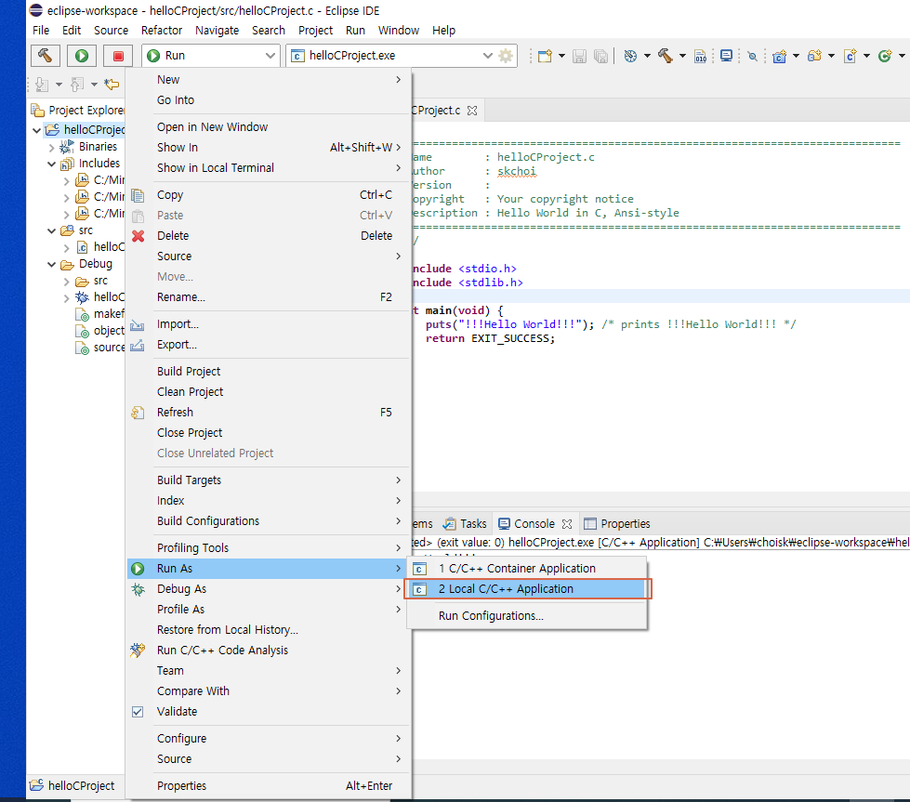910x802 pixels.
Task: Choose Close Project in context menu
Action: (269, 433)
